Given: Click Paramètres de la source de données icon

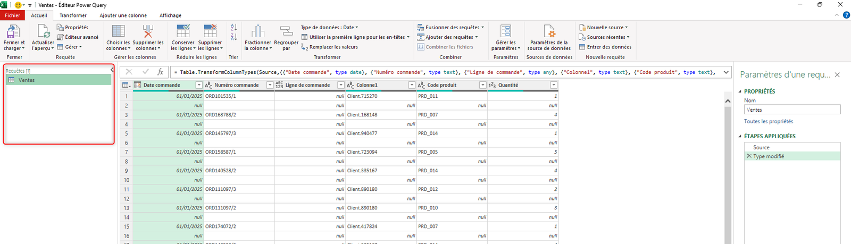Looking at the screenshot, I should pos(549,31).
